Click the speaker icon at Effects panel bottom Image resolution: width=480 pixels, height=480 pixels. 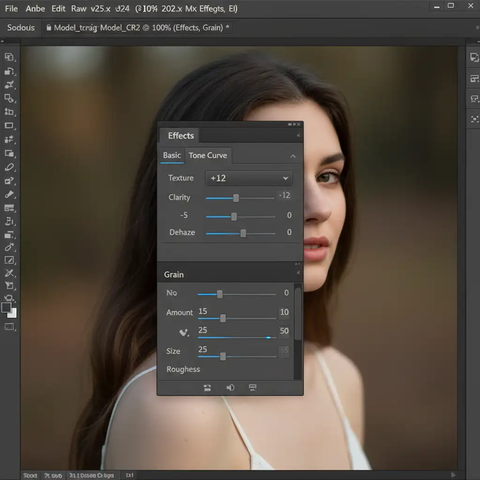(230, 388)
